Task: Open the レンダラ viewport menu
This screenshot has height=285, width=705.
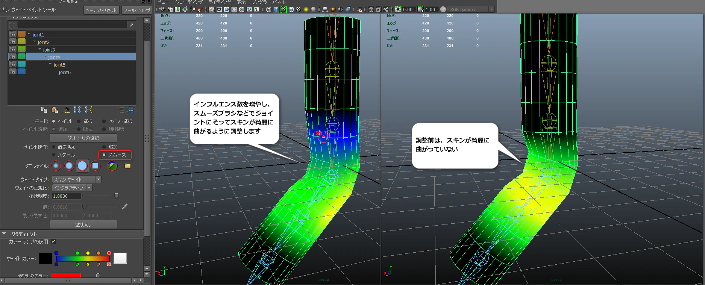Action: [x=259, y=2]
